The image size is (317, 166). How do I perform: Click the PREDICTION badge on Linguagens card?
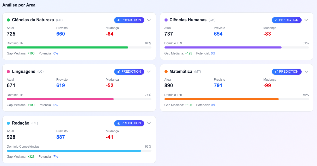129,72
